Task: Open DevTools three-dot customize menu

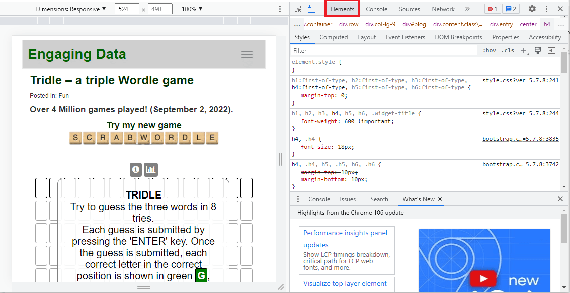Action: (x=546, y=9)
